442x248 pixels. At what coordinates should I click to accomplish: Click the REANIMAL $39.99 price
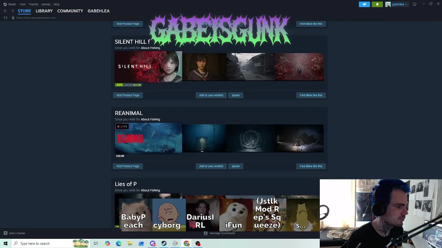[120, 156]
